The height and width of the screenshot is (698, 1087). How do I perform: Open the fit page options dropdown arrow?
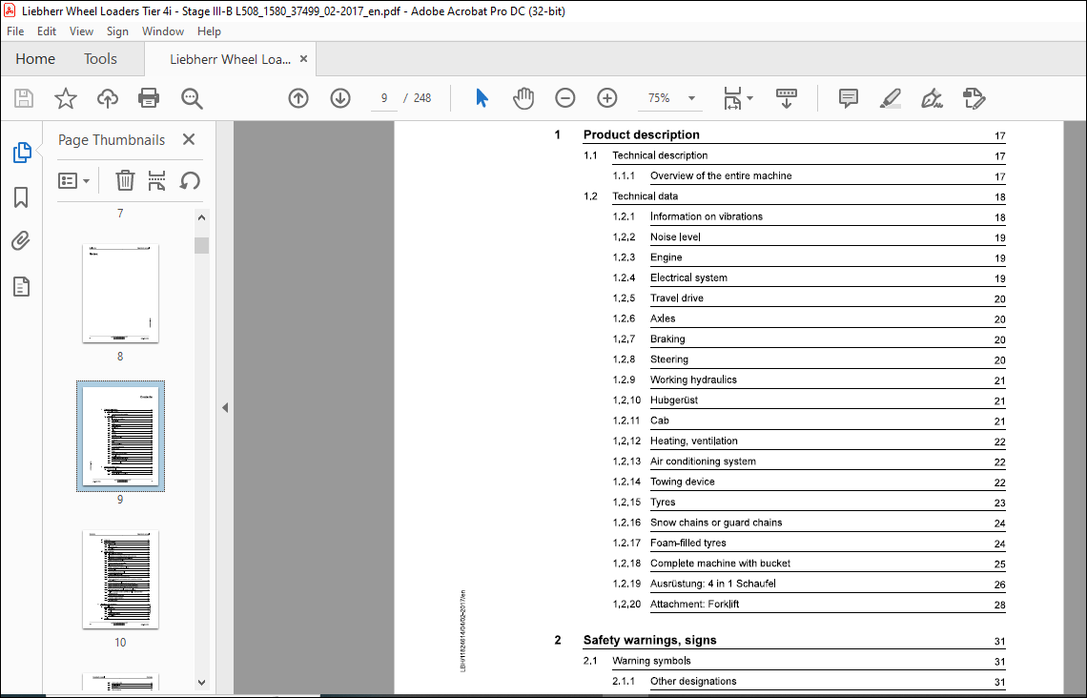750,98
